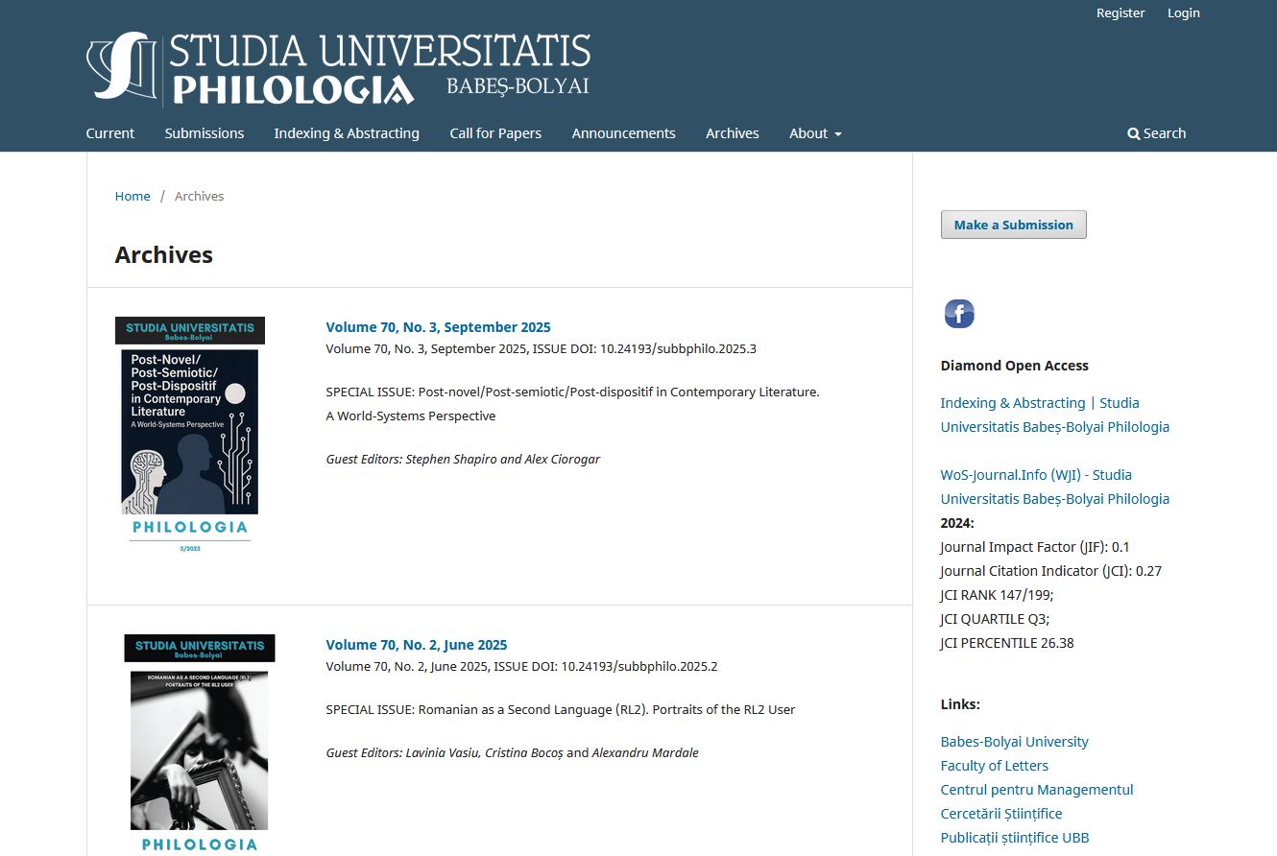Screen dimensions: 1277x856
Task: Open the Announcements menu item
Action: click(x=624, y=133)
